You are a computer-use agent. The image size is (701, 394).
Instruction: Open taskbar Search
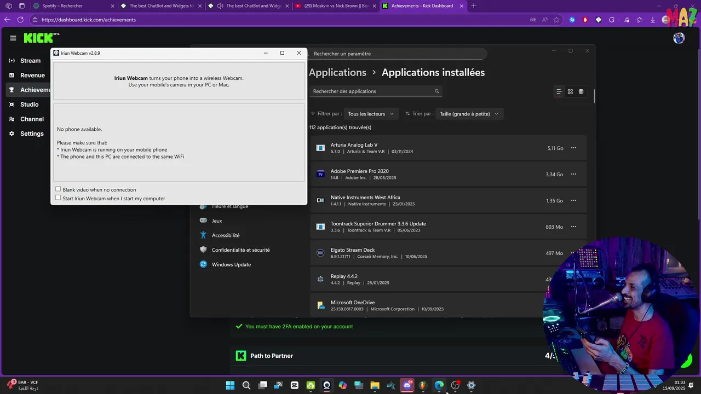246,385
